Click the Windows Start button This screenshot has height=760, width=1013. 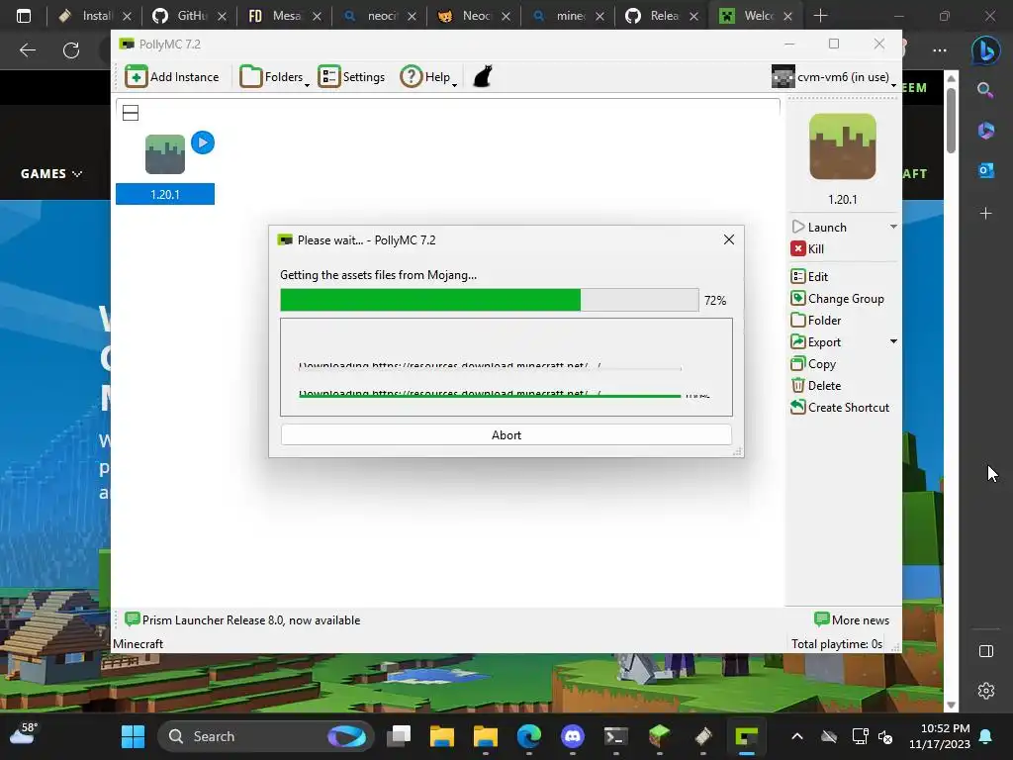click(134, 736)
